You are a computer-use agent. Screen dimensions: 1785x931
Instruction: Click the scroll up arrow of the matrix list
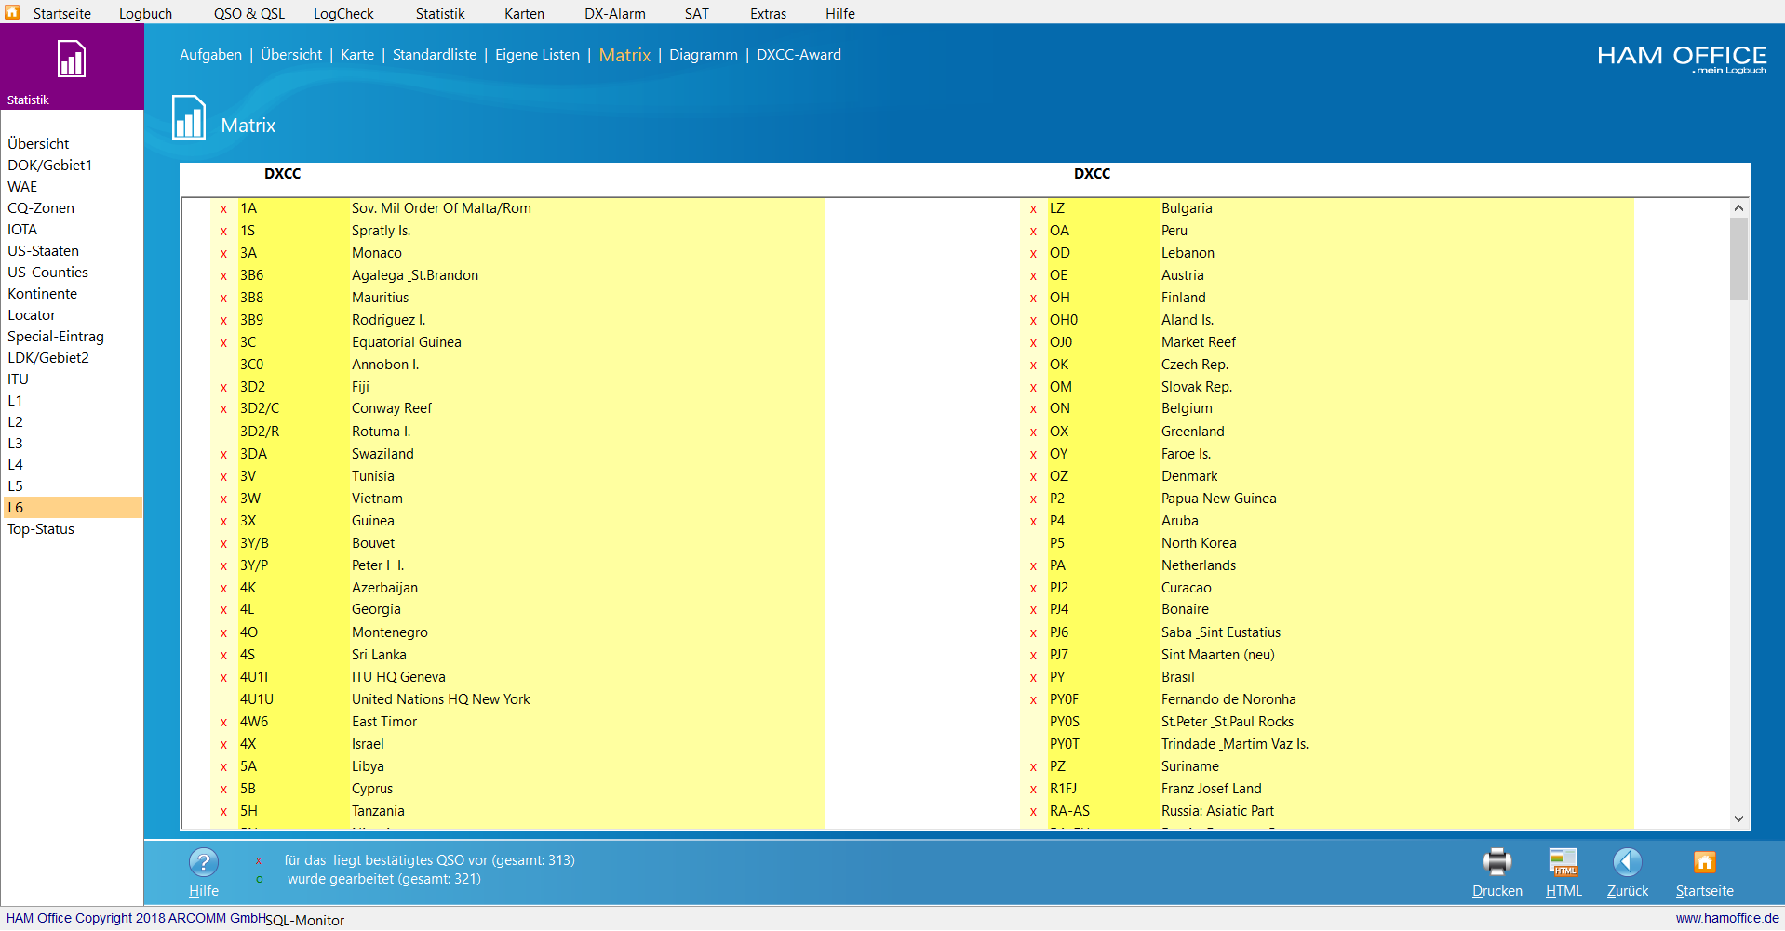click(x=1738, y=208)
